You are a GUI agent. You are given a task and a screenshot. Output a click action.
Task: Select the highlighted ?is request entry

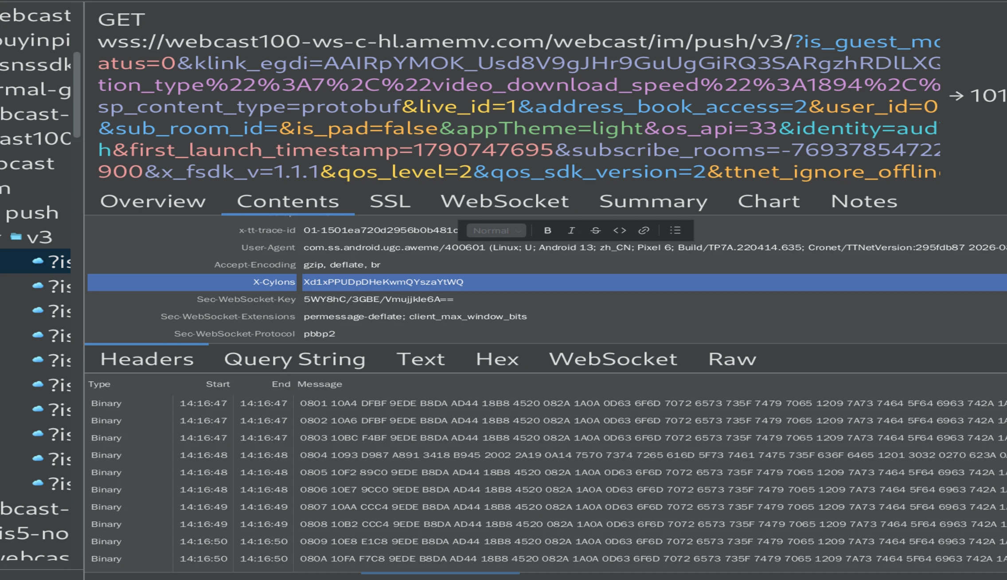tap(35, 261)
